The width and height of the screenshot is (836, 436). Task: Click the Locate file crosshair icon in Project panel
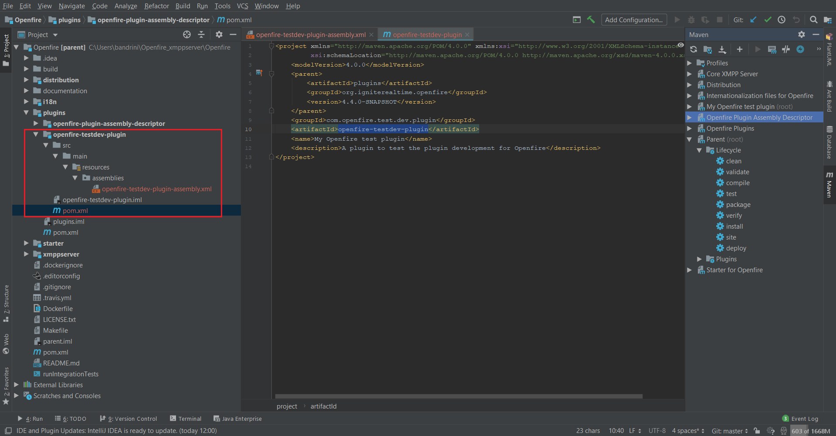(187, 34)
